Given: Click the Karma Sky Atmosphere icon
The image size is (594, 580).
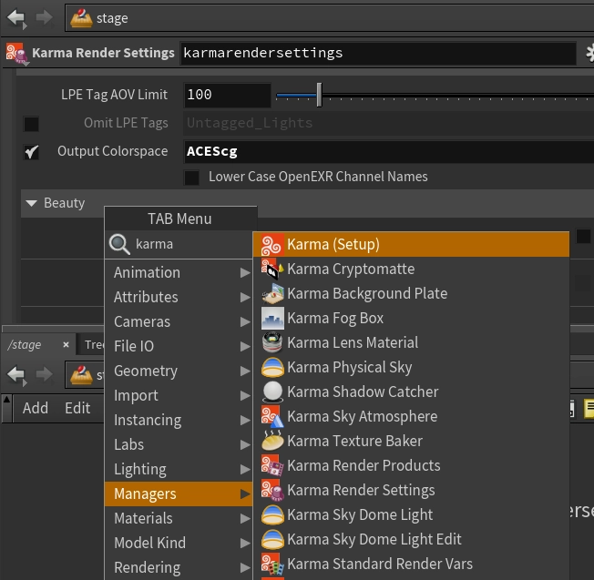Looking at the screenshot, I should coord(272,416).
